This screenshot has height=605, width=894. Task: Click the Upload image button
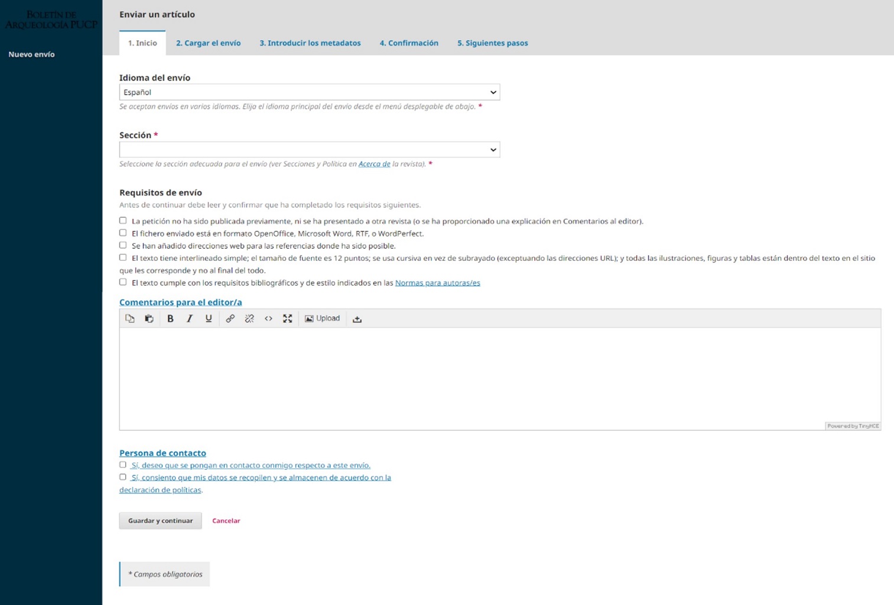tap(322, 319)
